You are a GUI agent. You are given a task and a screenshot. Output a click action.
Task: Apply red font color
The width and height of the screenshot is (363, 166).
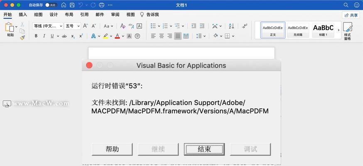(x=118, y=36)
